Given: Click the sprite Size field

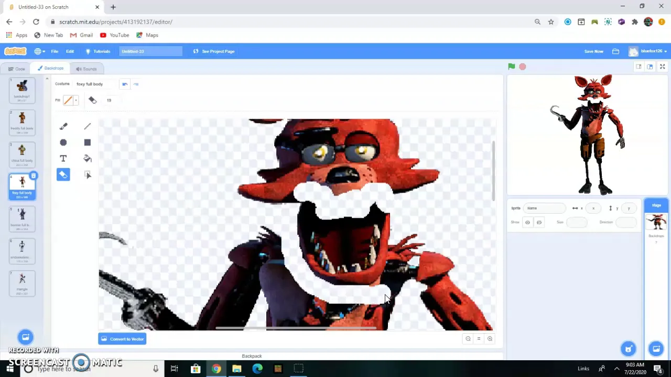Looking at the screenshot, I should 577,223.
